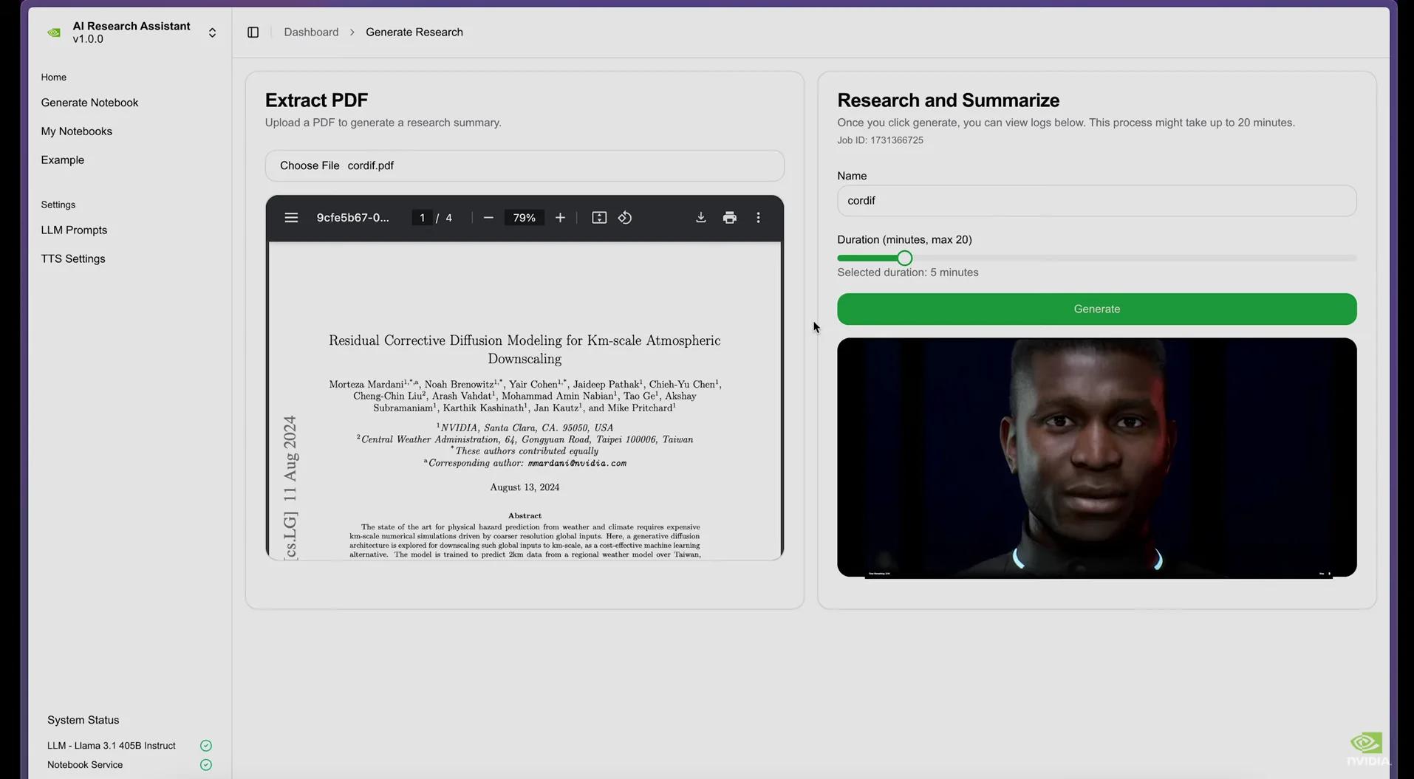Click the avatar video preview
1414x779 pixels.
[1096, 458]
